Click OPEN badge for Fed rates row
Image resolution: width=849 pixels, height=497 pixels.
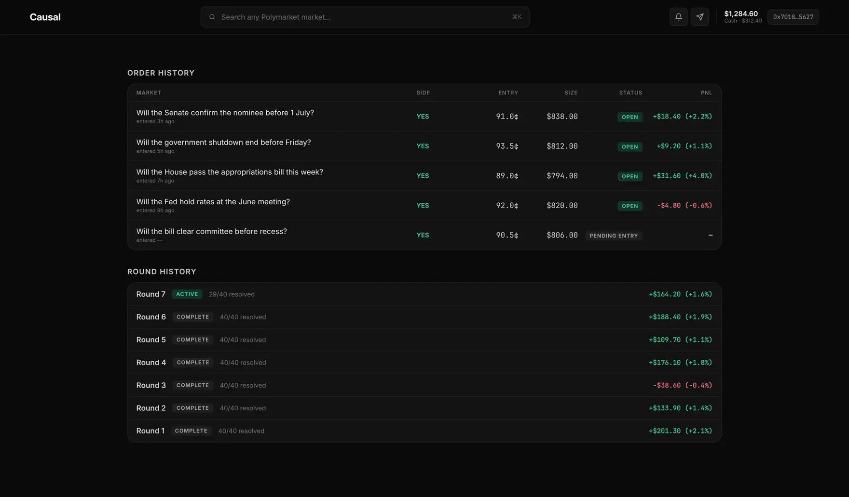(x=630, y=206)
